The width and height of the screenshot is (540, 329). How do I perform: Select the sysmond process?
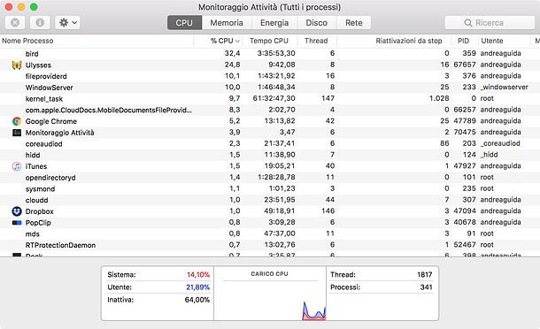pyautogui.click(x=40, y=189)
